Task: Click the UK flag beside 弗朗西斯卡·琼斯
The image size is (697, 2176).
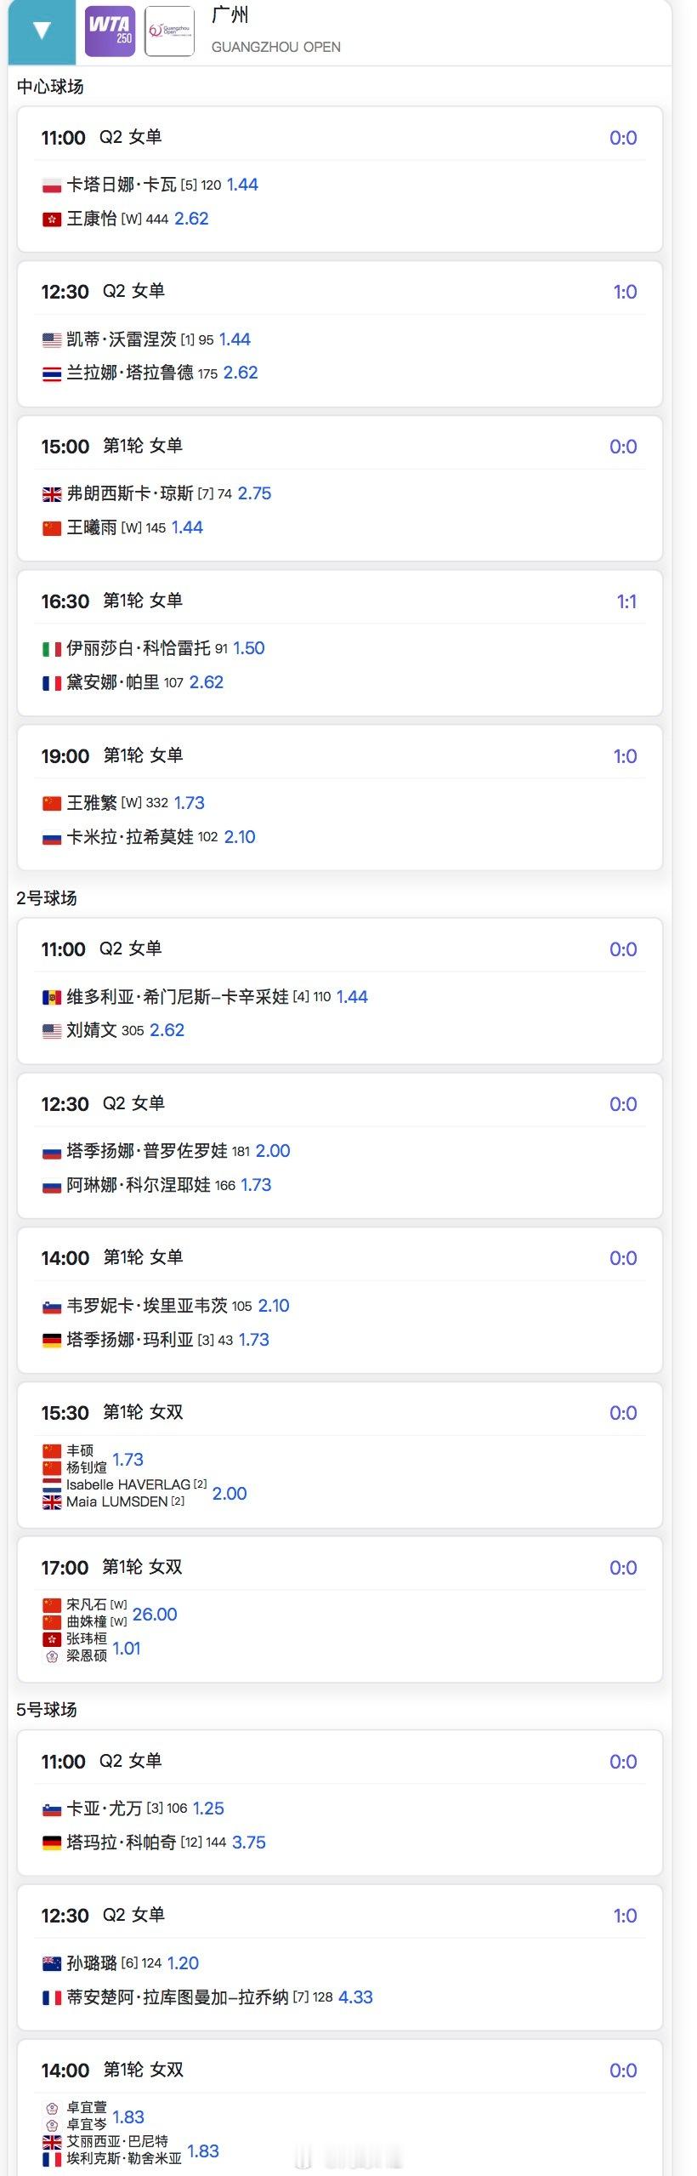Action: pos(52,494)
